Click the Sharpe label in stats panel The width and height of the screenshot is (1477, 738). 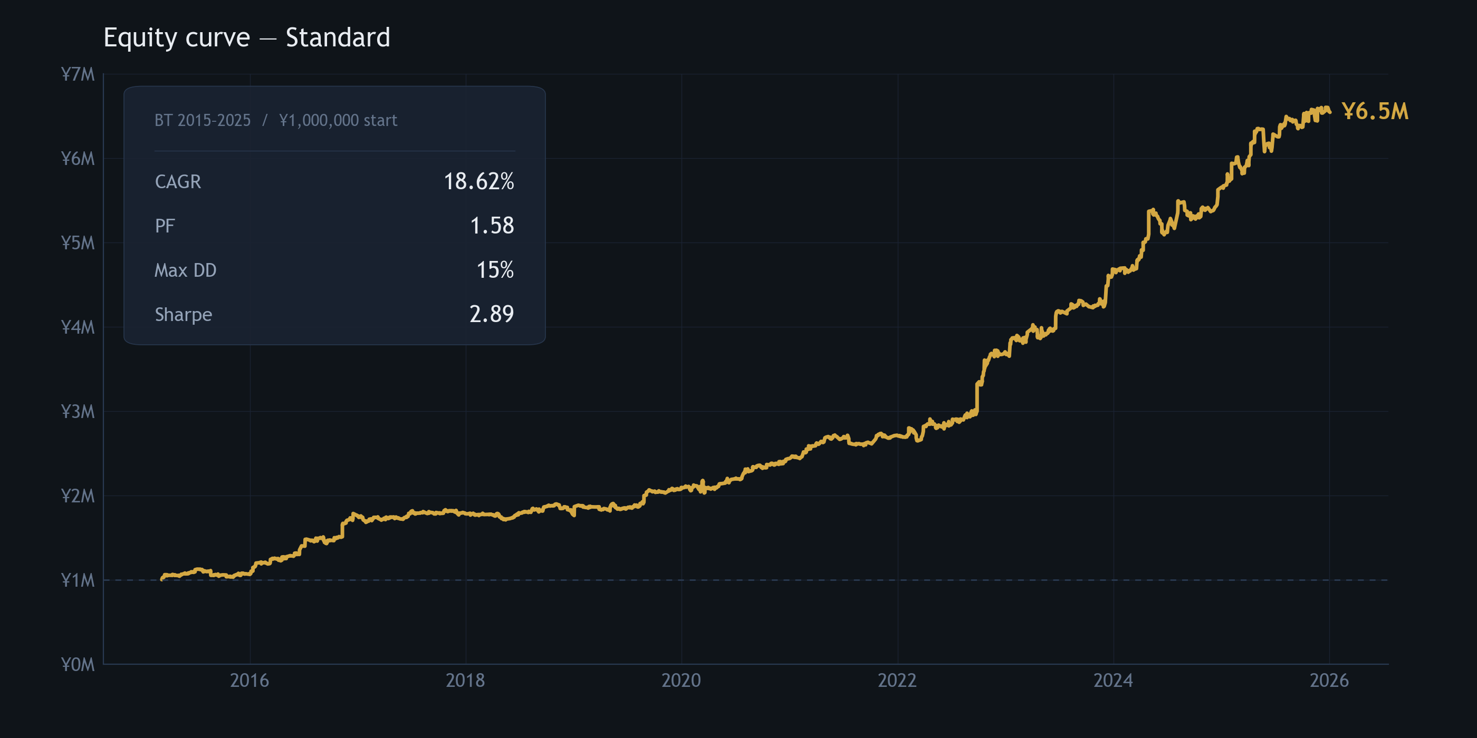pyautogui.click(x=184, y=315)
